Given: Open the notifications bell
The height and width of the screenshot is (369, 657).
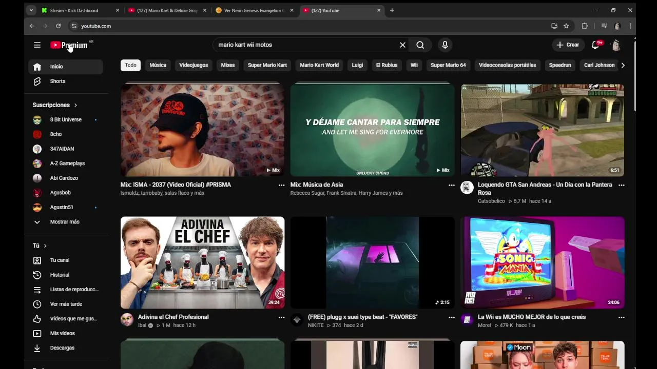Looking at the screenshot, I should pyautogui.click(x=595, y=45).
